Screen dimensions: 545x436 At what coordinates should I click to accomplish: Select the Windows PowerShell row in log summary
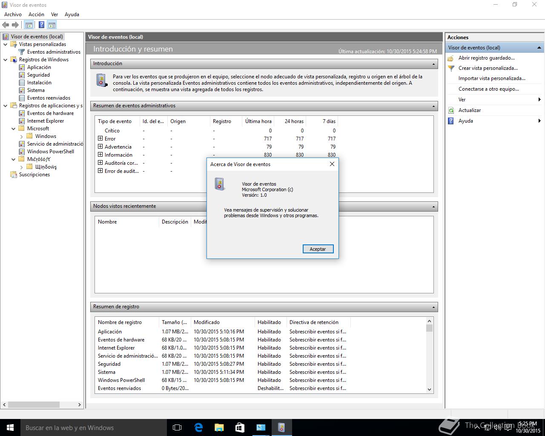[222, 380]
